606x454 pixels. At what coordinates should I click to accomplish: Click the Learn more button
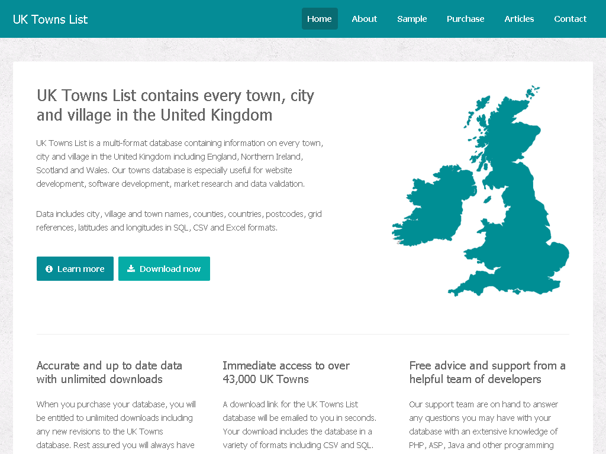pyautogui.click(x=75, y=269)
